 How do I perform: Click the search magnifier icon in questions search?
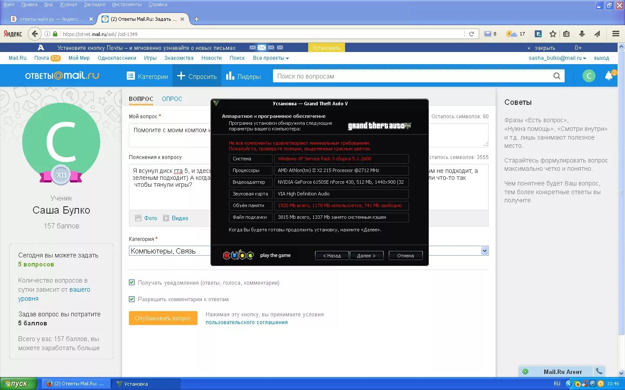pyautogui.click(x=557, y=76)
